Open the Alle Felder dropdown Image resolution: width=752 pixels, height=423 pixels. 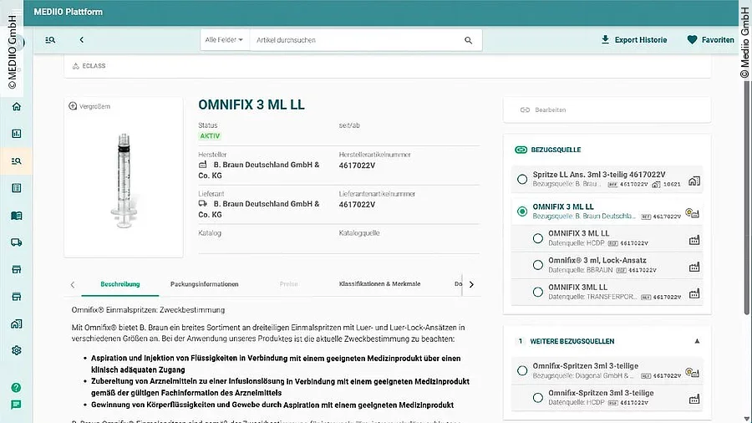(224, 40)
